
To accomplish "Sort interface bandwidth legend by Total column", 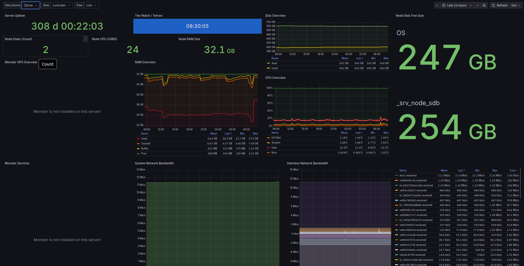I will click(x=513, y=170).
